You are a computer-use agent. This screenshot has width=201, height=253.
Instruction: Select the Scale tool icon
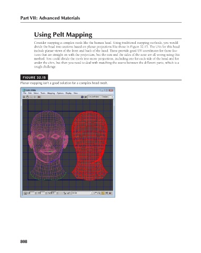coord(31,97)
